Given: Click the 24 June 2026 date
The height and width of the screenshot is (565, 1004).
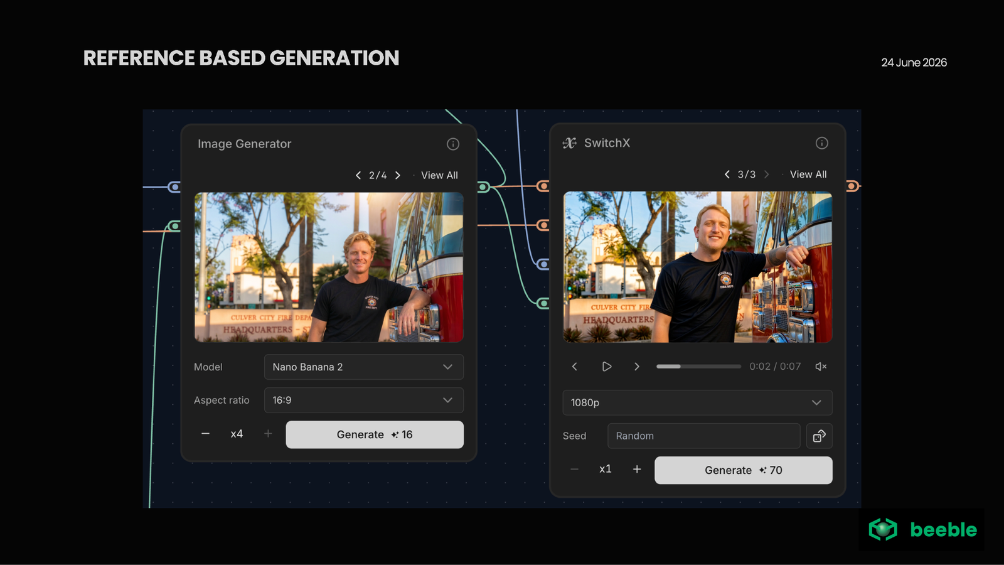Looking at the screenshot, I should click(914, 63).
